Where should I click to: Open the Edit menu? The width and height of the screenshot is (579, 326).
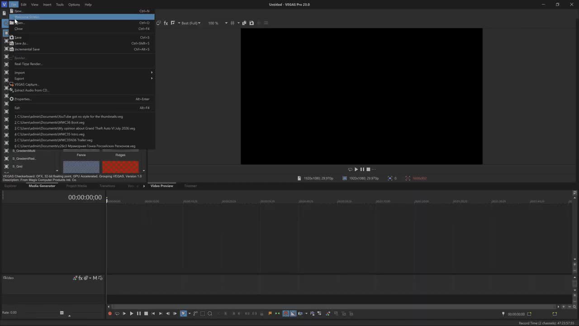[24, 5]
